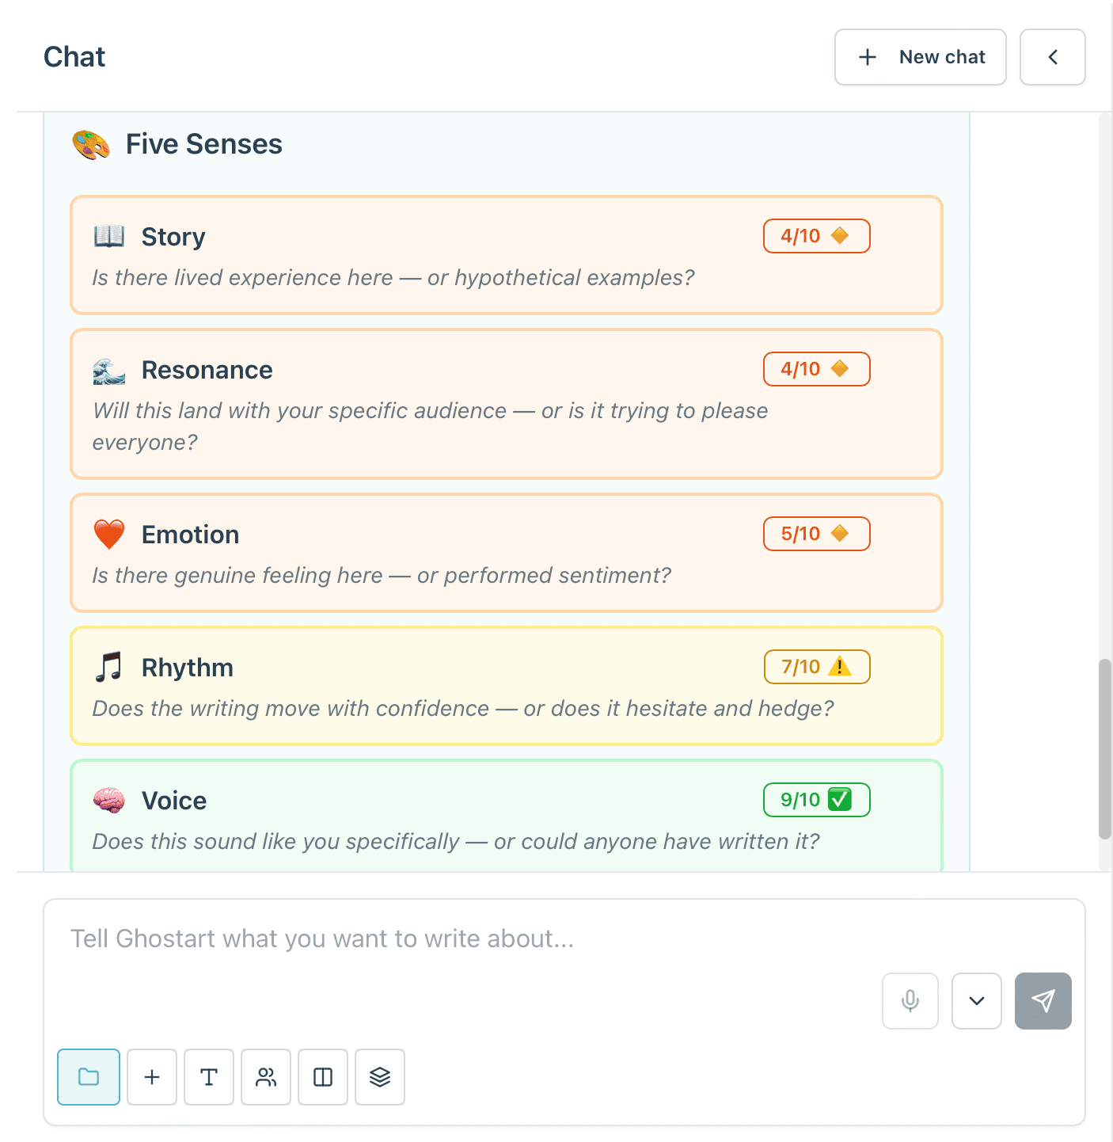Click the green checkmark on the Voice score
The width and height of the screenshot is (1113, 1142).
(x=841, y=799)
